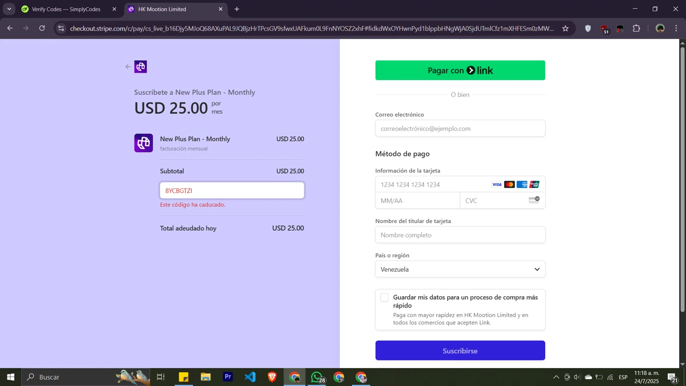Image resolution: width=686 pixels, height=386 pixels.
Task: Open a new browser tab
Action: pyautogui.click(x=237, y=9)
